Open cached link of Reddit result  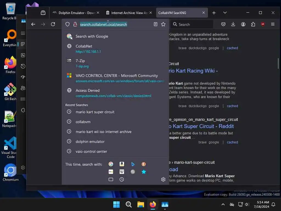tap(232, 142)
